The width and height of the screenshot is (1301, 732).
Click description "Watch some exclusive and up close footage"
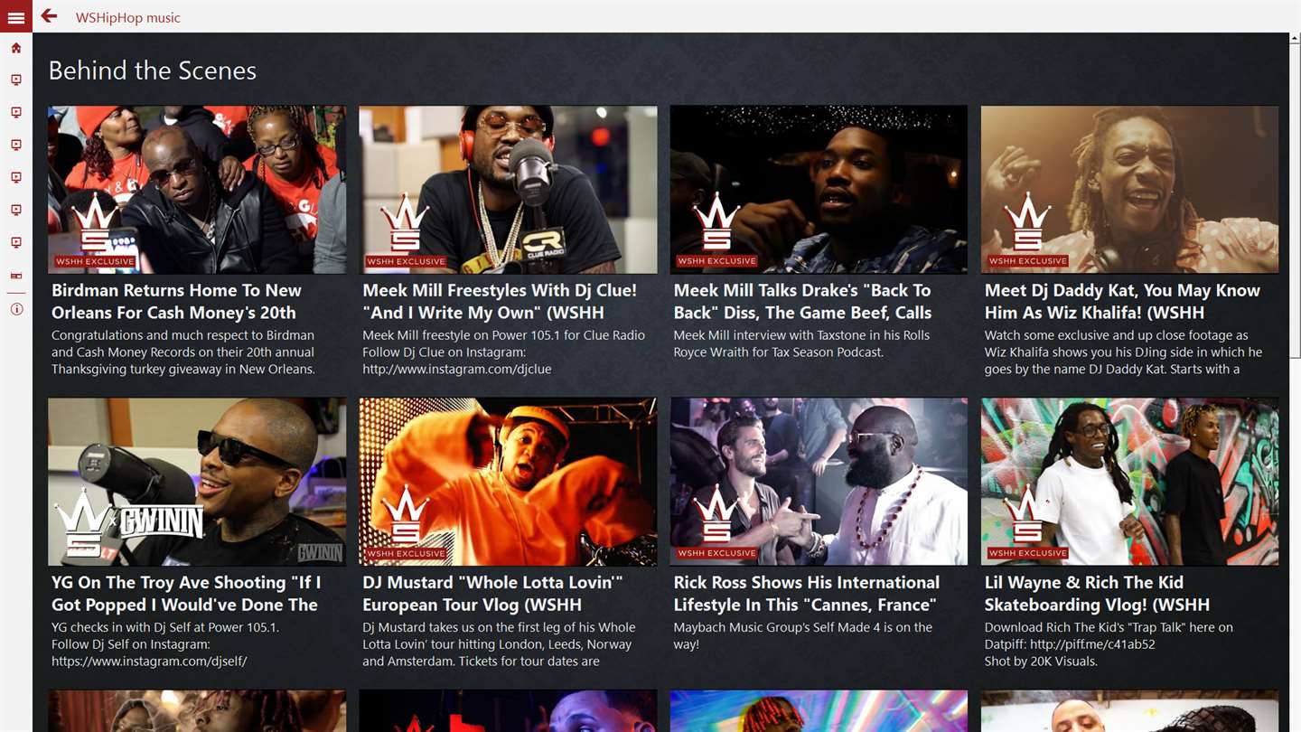point(1124,352)
